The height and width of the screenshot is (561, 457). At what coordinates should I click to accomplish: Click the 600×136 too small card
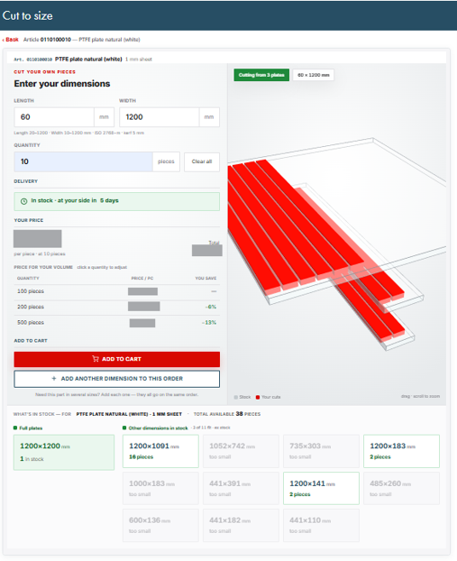(160, 525)
